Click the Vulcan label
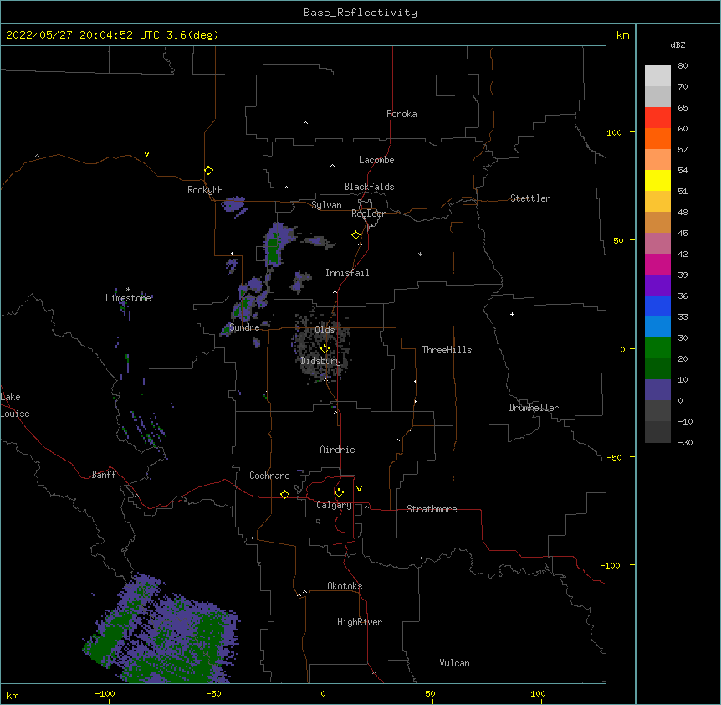 point(454,663)
